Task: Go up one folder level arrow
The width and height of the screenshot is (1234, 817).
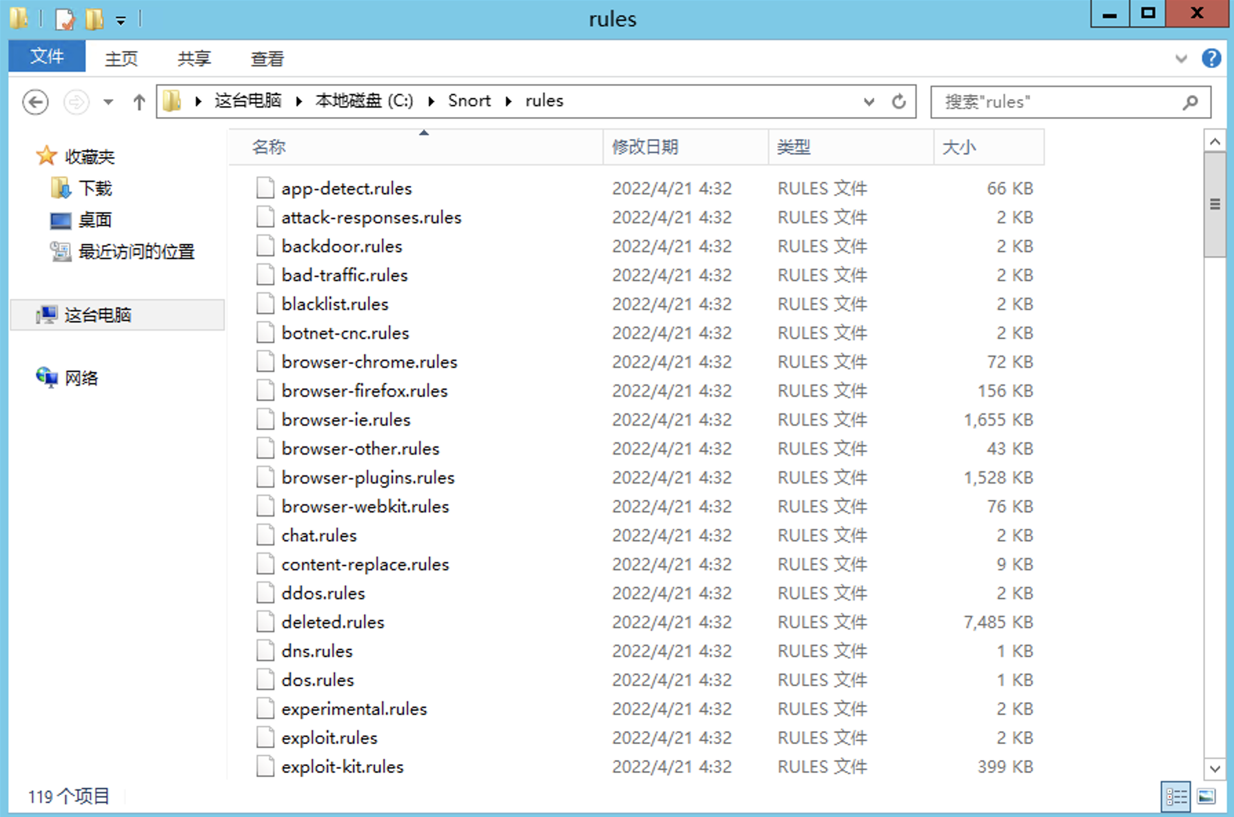Action: (139, 102)
